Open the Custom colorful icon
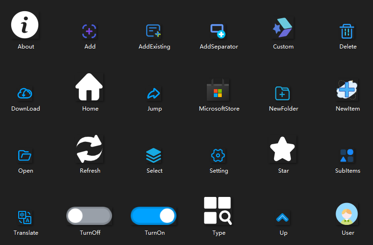The width and height of the screenshot is (373, 245). (282, 28)
